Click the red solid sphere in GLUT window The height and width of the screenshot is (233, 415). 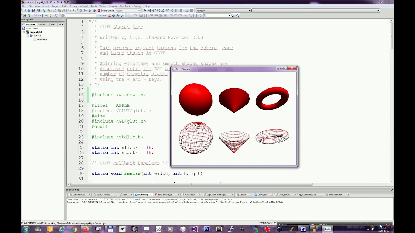pos(196,99)
